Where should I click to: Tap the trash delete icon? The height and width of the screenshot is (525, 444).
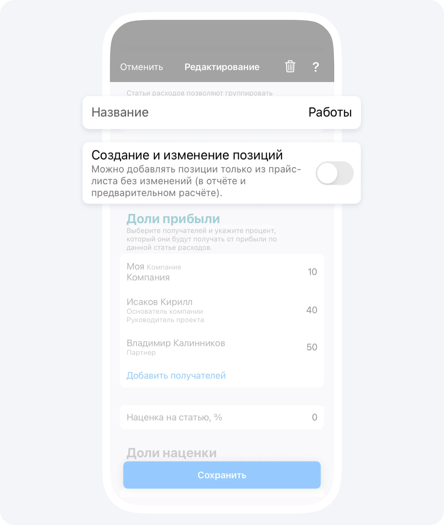point(290,66)
